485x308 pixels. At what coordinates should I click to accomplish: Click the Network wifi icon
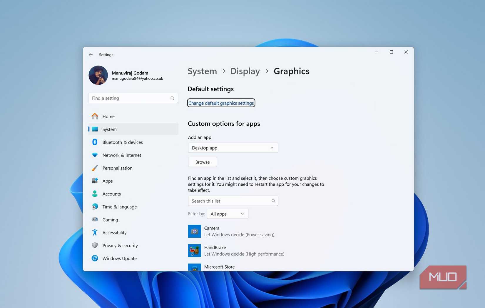[95, 155]
